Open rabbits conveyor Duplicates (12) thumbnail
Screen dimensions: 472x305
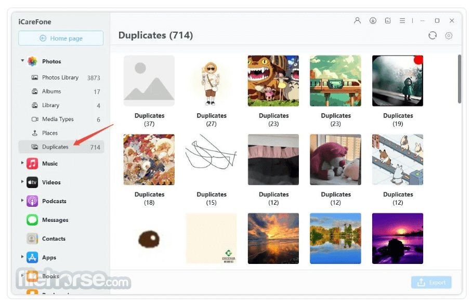398,160
